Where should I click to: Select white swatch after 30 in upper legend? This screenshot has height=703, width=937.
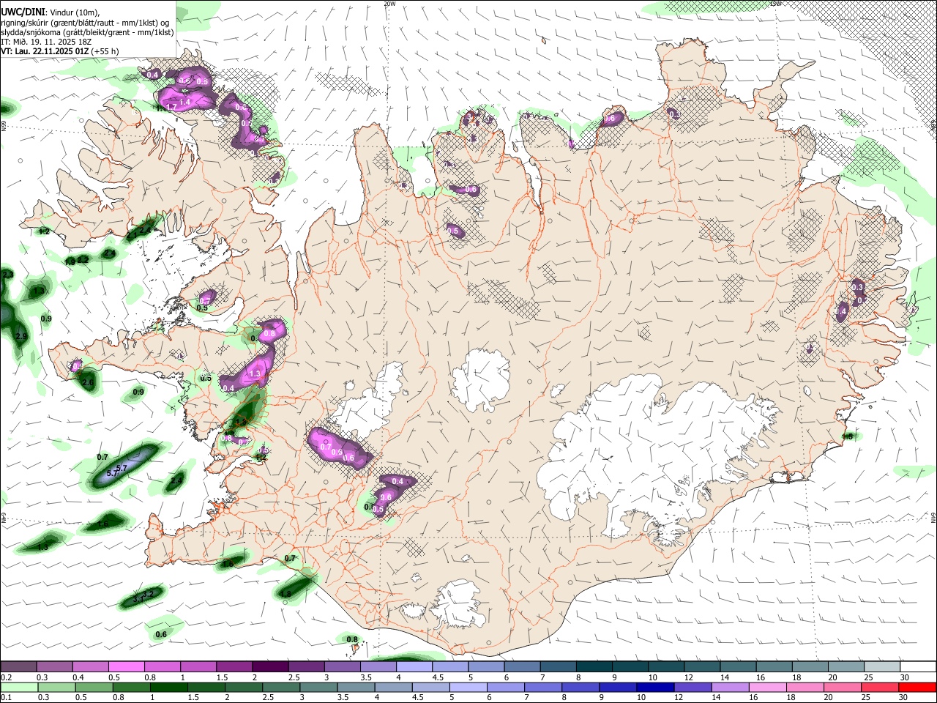point(918,667)
